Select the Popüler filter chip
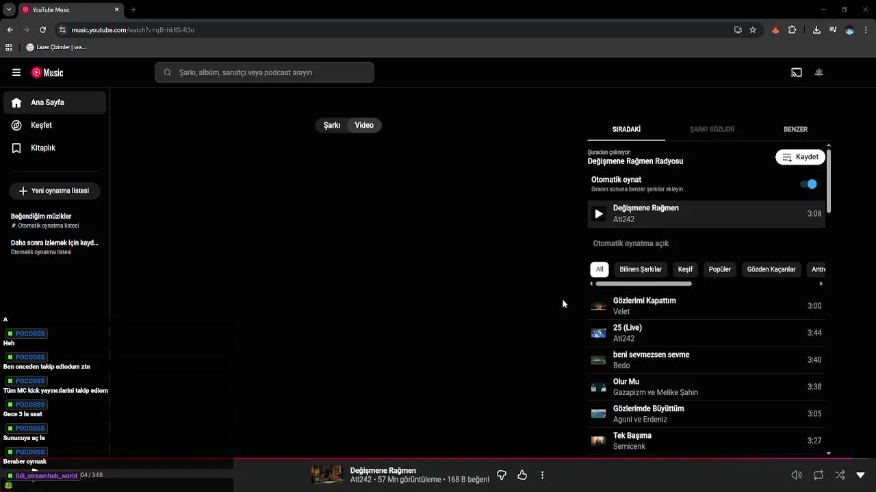876x492 pixels. pyautogui.click(x=720, y=269)
